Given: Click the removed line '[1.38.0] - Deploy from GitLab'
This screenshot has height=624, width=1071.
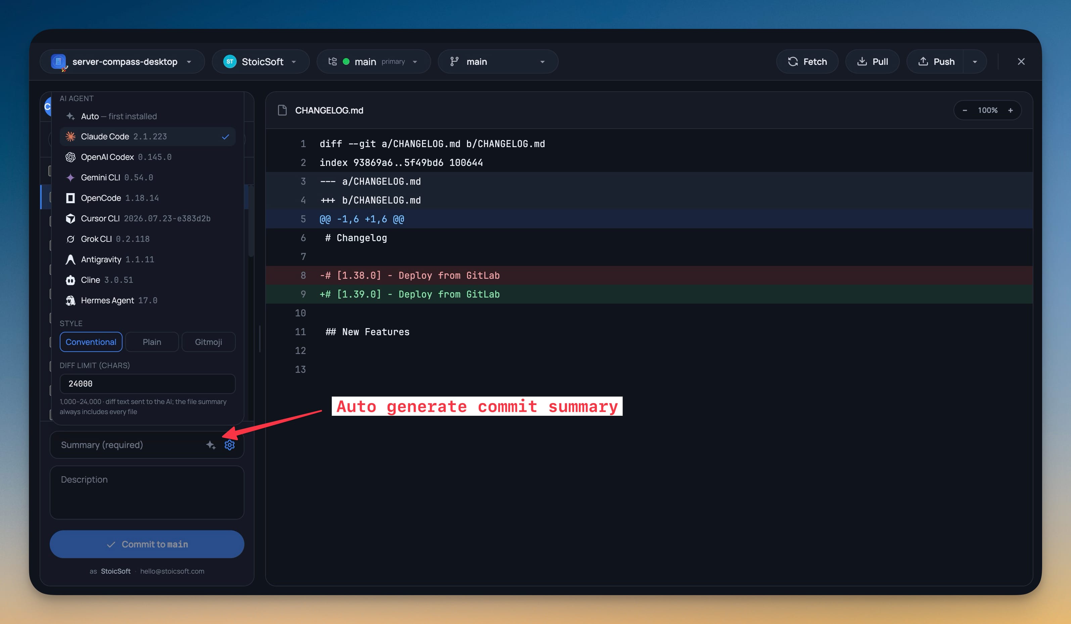Looking at the screenshot, I should coord(649,275).
